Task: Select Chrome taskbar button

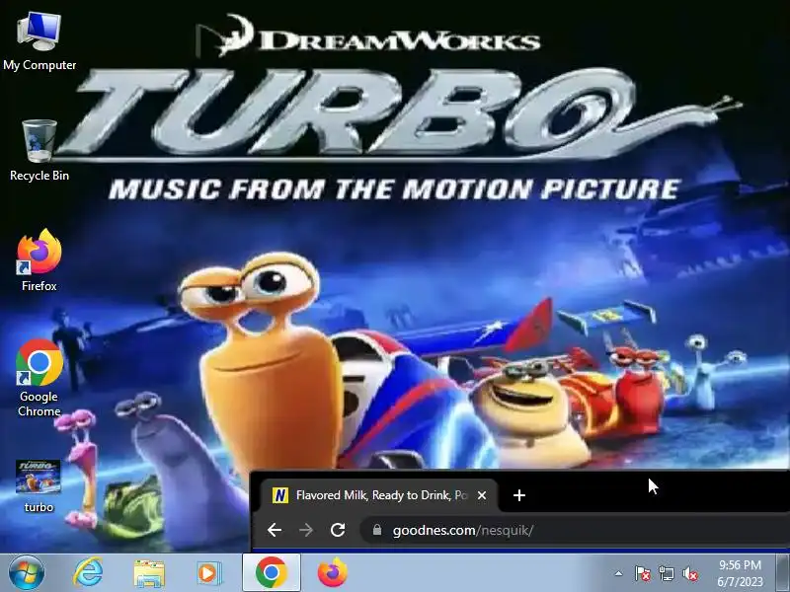Action: coord(271,572)
